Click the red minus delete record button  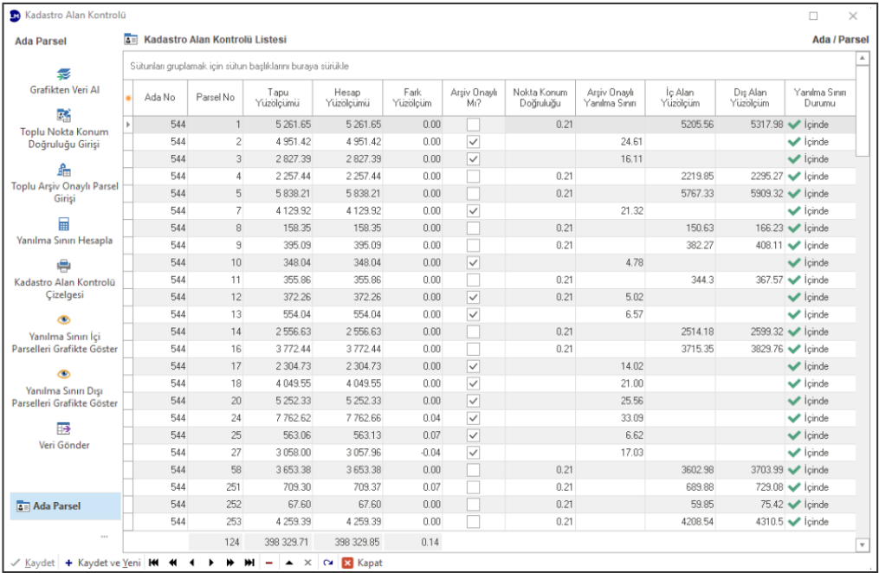(269, 563)
